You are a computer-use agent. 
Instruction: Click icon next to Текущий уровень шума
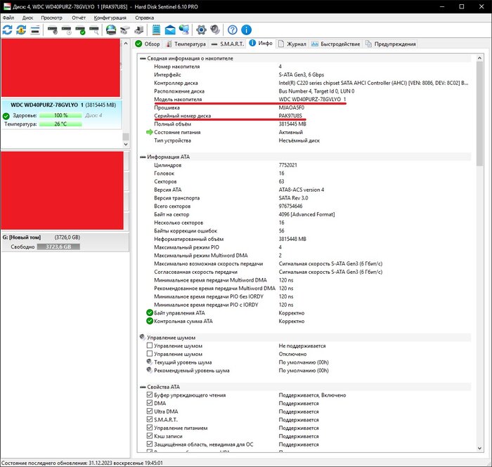tap(150, 362)
